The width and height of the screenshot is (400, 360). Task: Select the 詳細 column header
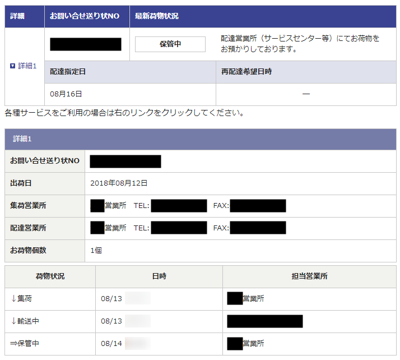point(17,16)
